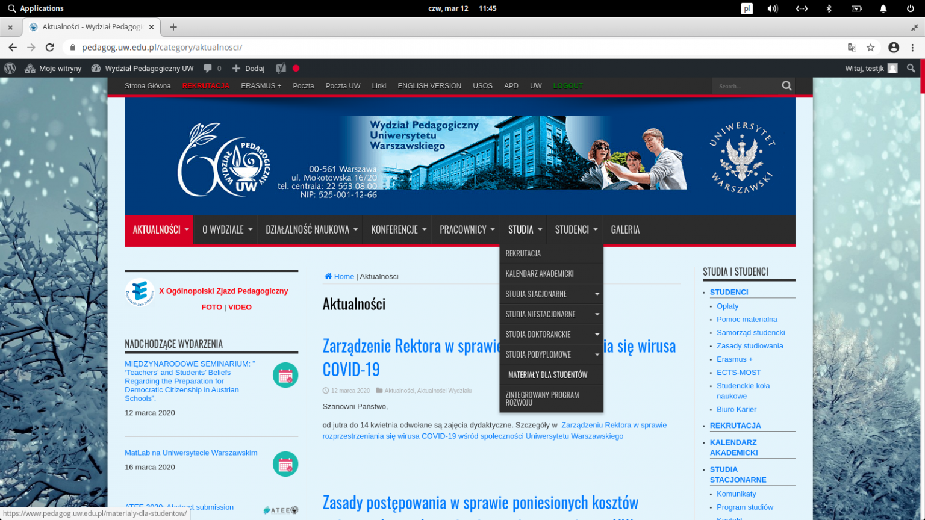925x520 pixels.
Task: Open the USOS link in the top bar
Action: click(x=482, y=86)
